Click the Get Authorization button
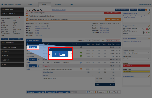Screen dimensions: 152x98 pyautogui.click(x=113, y=13)
